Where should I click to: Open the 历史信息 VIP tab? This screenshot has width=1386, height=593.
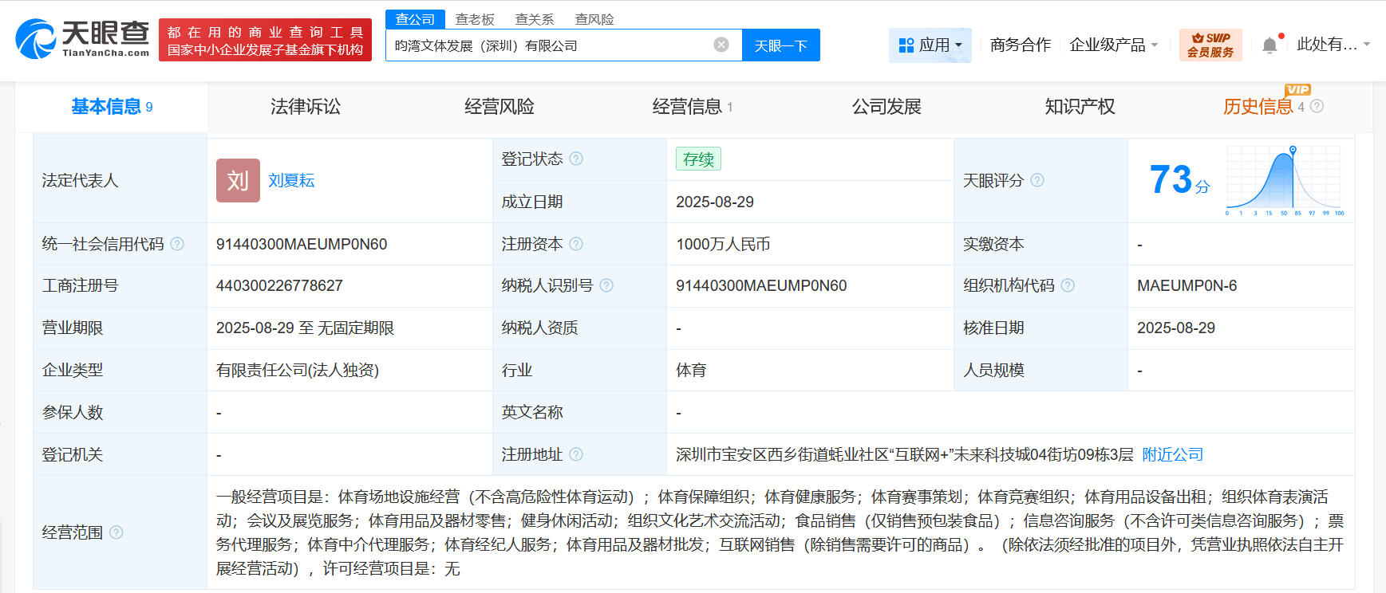click(1258, 107)
